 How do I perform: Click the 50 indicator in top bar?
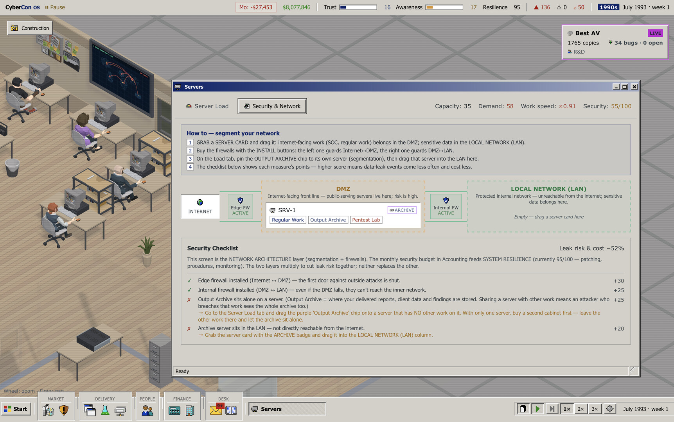[579, 7]
